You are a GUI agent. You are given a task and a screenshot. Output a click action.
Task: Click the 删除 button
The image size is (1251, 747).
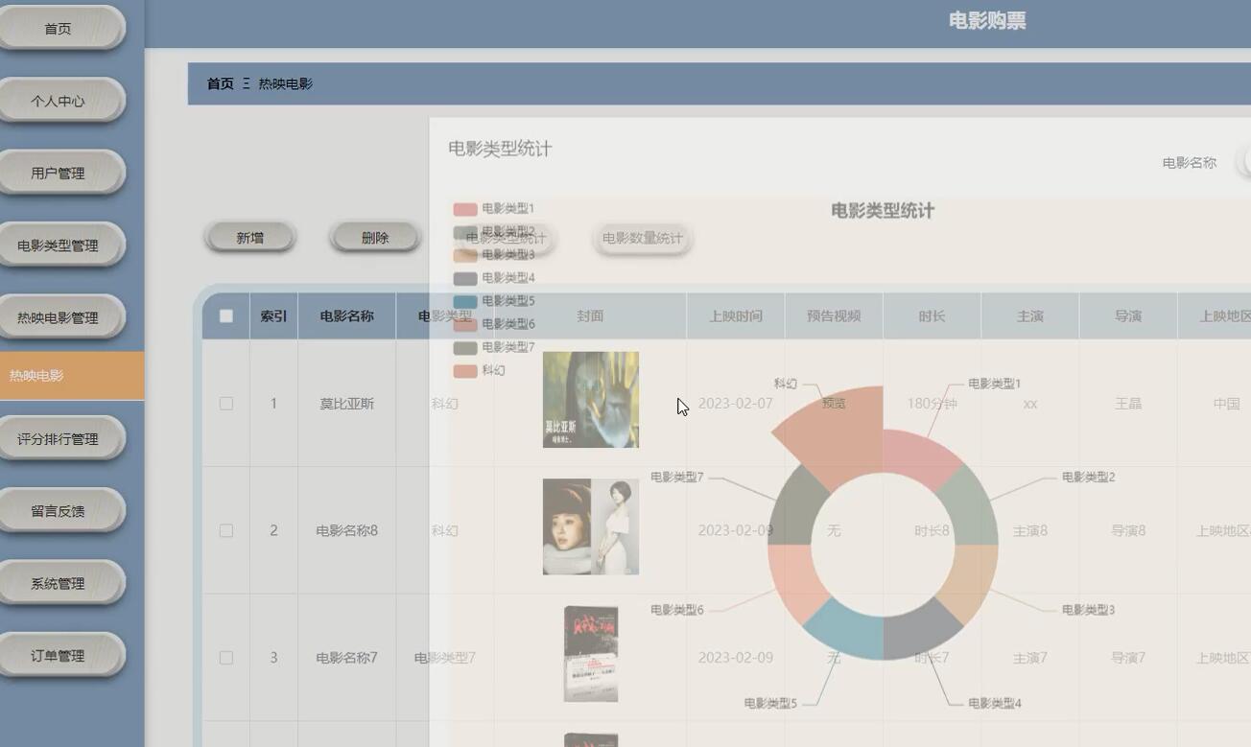click(x=375, y=238)
